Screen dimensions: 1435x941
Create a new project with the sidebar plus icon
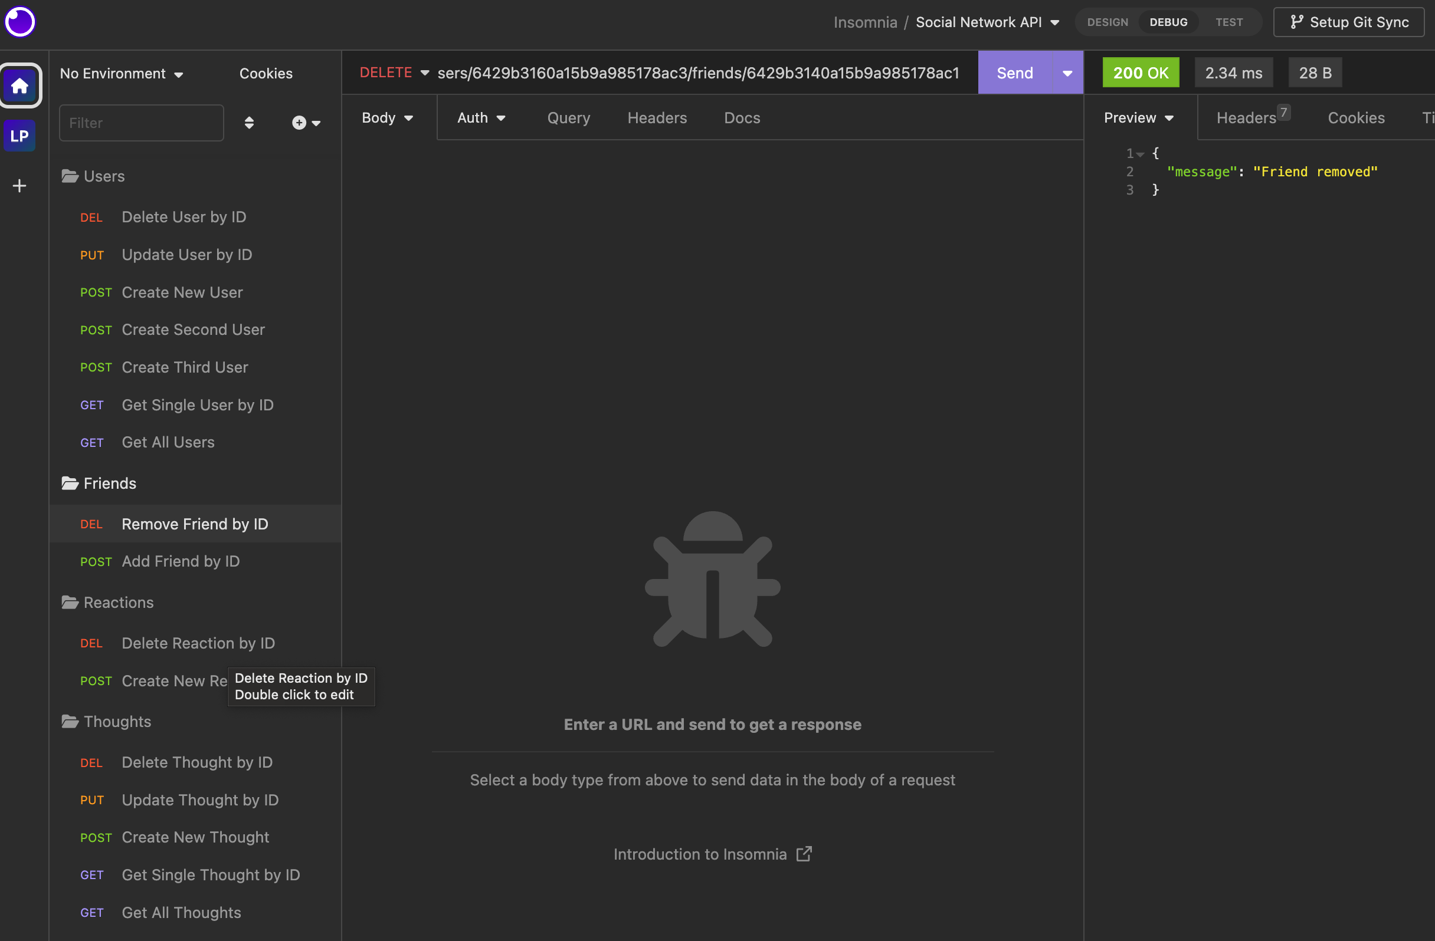click(x=19, y=186)
